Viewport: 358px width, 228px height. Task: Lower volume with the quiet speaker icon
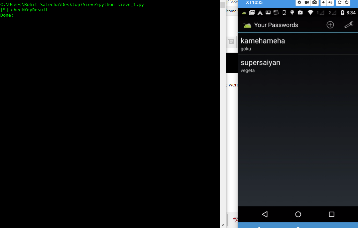pos(323,3)
